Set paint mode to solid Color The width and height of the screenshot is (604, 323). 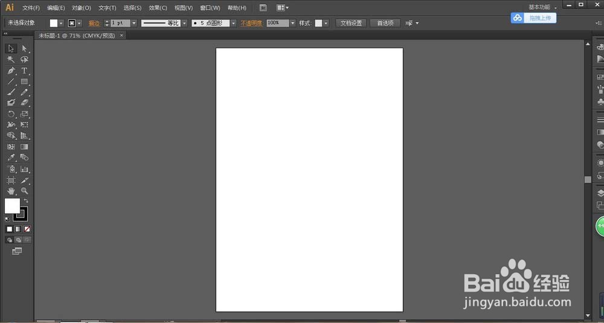click(x=10, y=229)
